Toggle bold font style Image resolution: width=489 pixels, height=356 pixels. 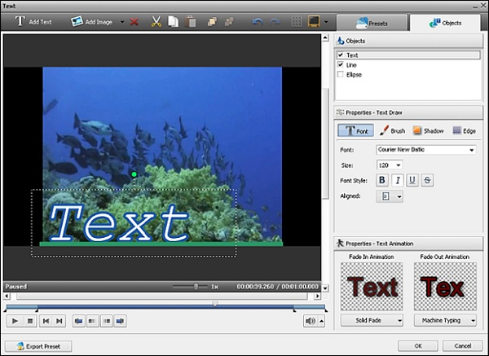(x=382, y=180)
